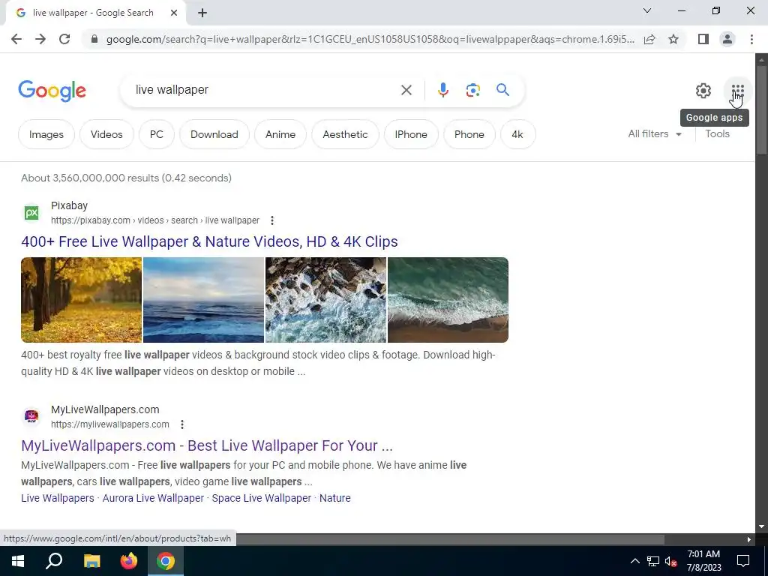Toggle Chrome side panel
Viewport: 768px width, 576px height.
pyautogui.click(x=703, y=39)
